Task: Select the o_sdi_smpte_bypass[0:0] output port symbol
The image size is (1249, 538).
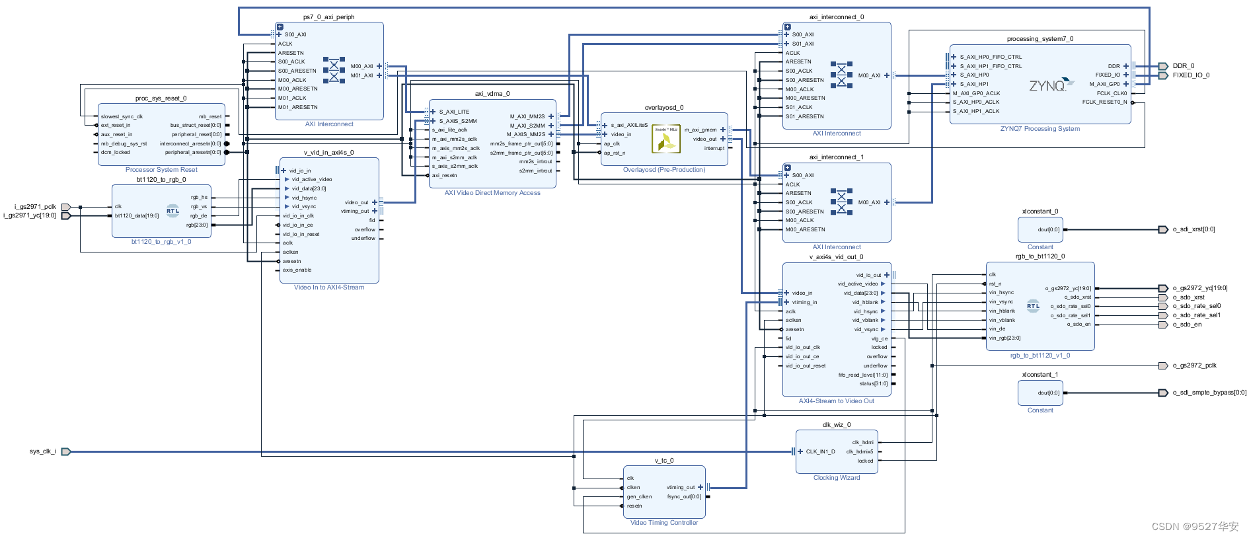Action: pyautogui.click(x=1163, y=393)
